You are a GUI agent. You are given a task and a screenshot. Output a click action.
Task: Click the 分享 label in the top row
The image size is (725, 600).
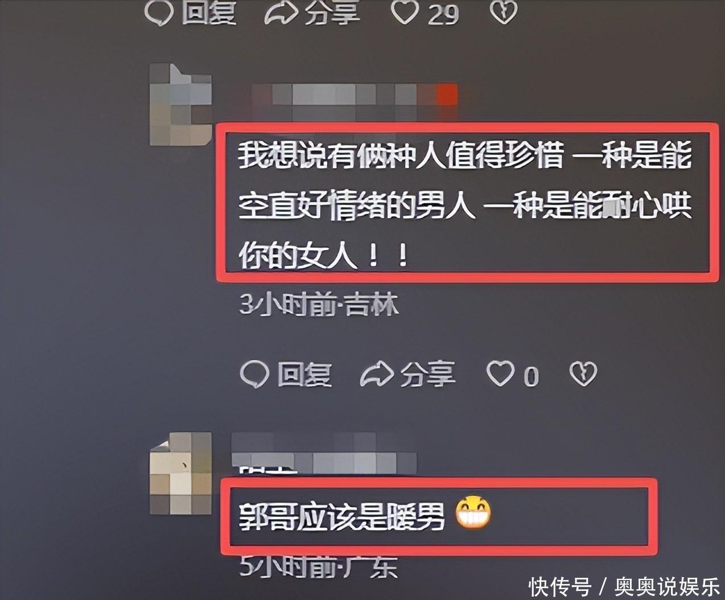click(x=331, y=13)
